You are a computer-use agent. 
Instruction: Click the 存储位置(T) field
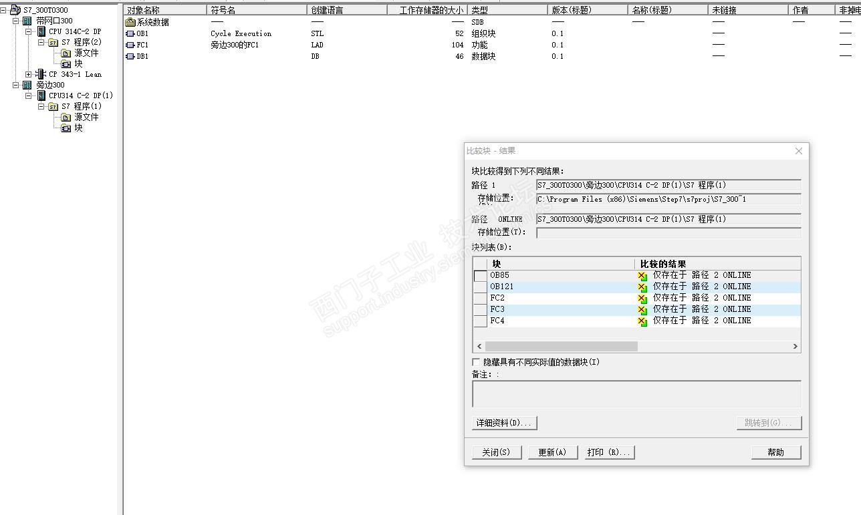click(x=668, y=232)
